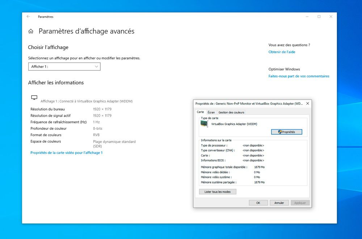Click Plage dynamique standard (SDR) value

click(x=114, y=144)
